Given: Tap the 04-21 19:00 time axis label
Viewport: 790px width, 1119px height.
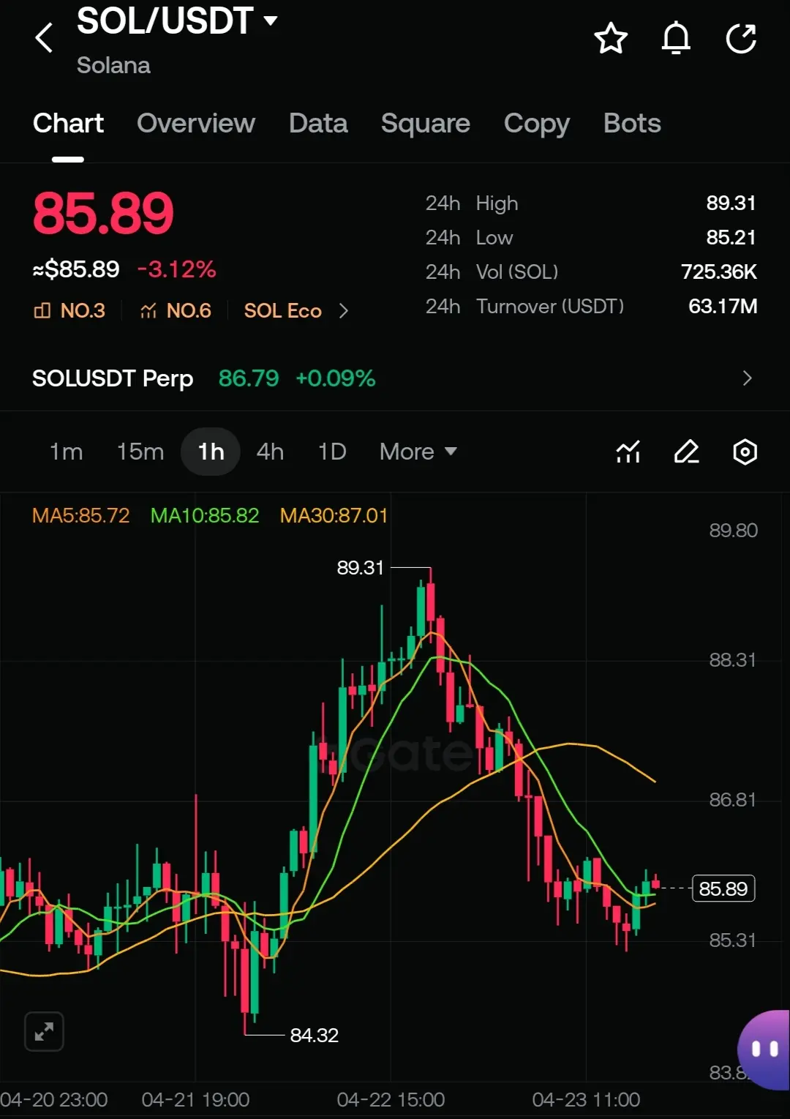Looking at the screenshot, I should click(195, 1099).
